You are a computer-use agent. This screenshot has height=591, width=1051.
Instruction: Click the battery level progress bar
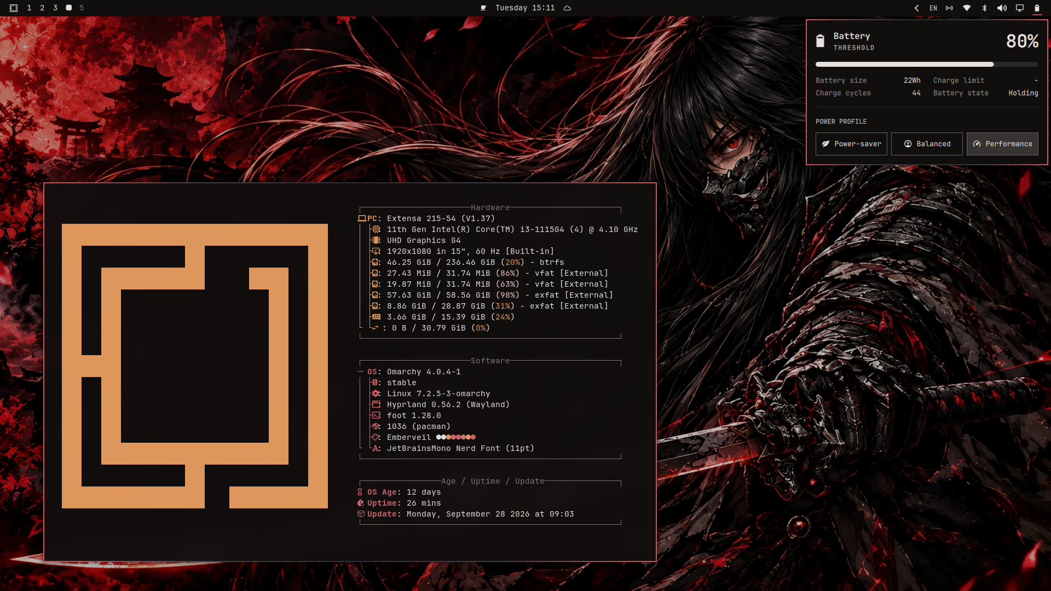coord(927,65)
